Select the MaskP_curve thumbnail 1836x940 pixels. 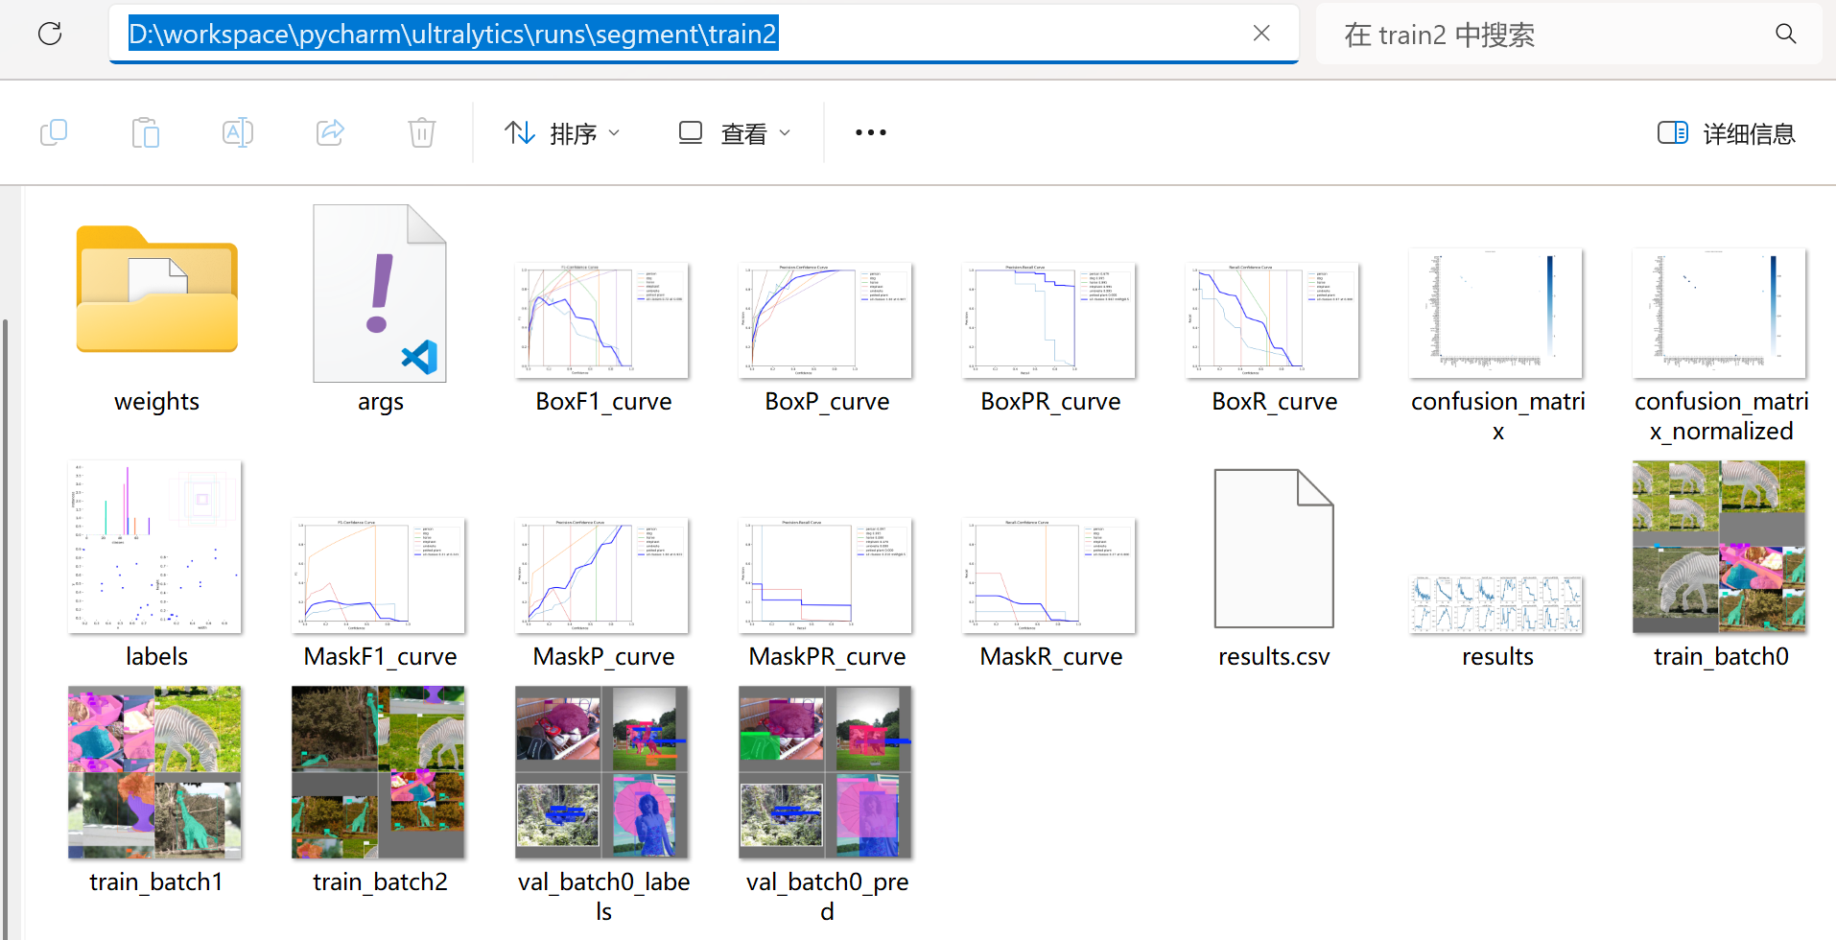[602, 576]
